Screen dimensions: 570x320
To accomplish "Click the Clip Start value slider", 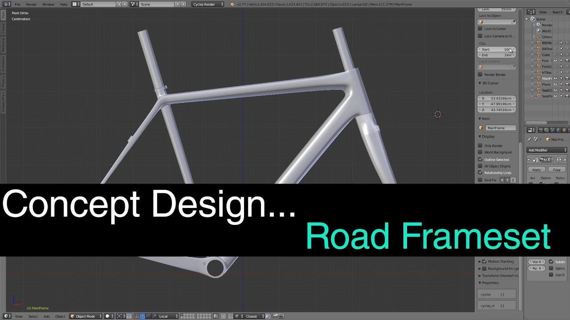I will pos(497,49).
